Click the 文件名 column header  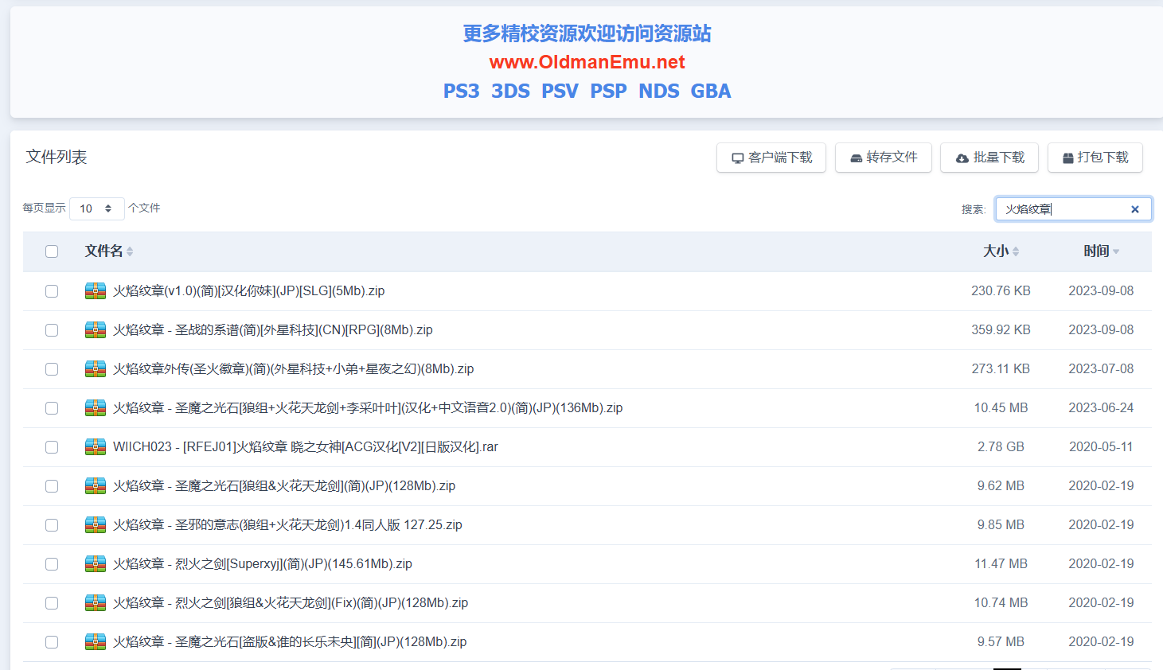coord(104,251)
